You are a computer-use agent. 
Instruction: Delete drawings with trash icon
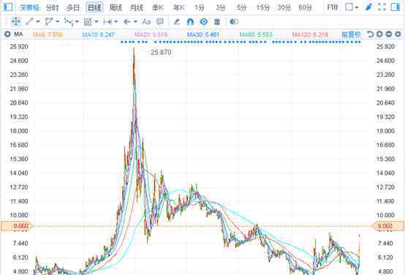pyautogui.click(x=217, y=22)
